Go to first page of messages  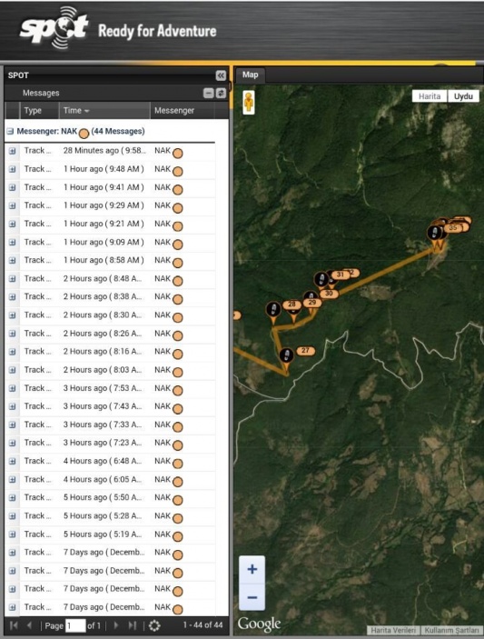pyautogui.click(x=14, y=625)
